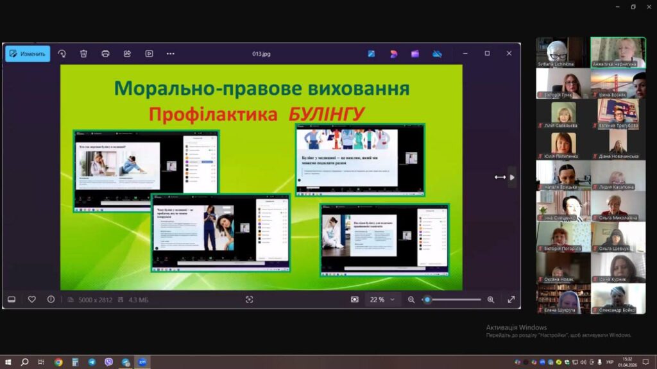The image size is (657, 369).
Task: Expand the participant panel using the side arrow
Action: [511, 177]
